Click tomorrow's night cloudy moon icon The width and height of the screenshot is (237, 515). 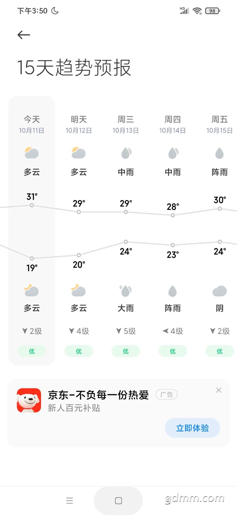click(x=79, y=290)
